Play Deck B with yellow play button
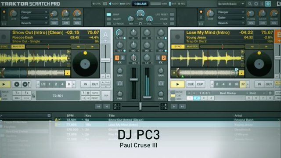Screen dimensions: 281x158 (177, 84)
